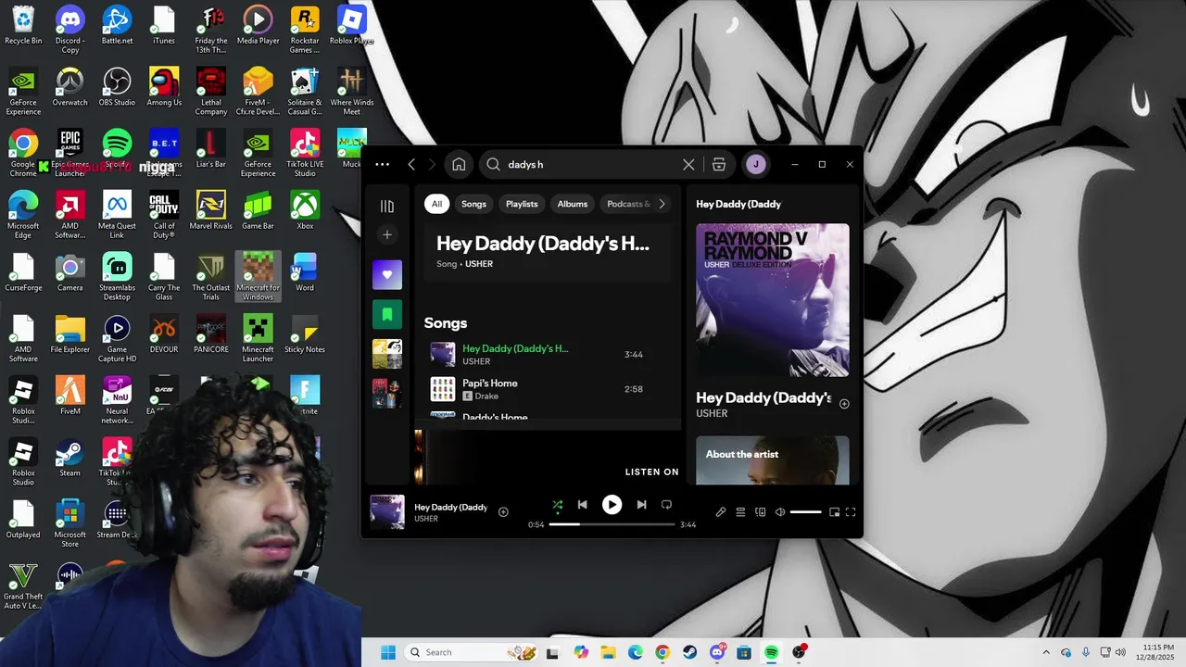Open Xbox desktop icon
Image resolution: width=1186 pixels, height=667 pixels.
pos(305,210)
